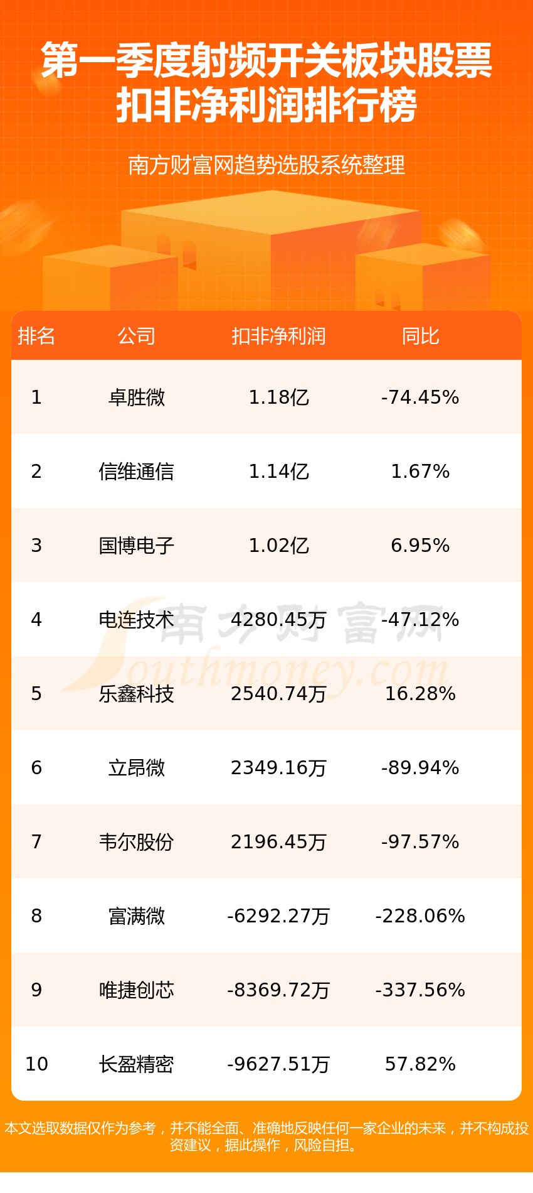Select company name 国博电子
Viewport: 533px width, 1193px height.
(x=137, y=546)
